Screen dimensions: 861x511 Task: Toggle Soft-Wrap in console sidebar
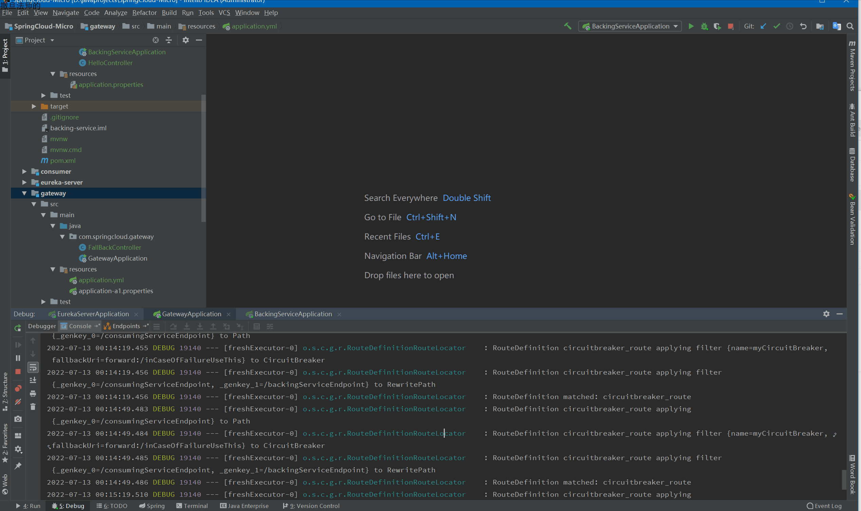[33, 367]
